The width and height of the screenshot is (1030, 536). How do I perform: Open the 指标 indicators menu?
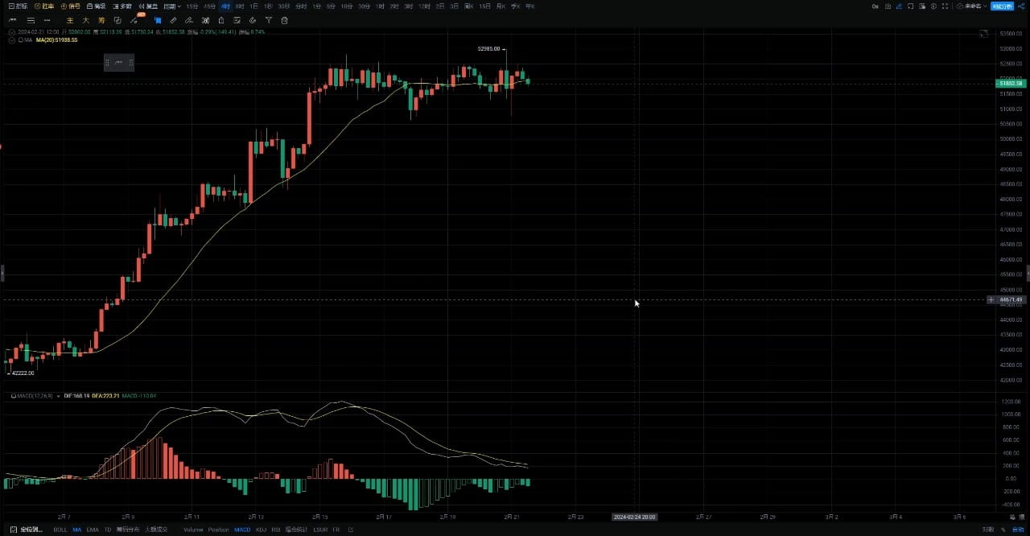[19, 6]
